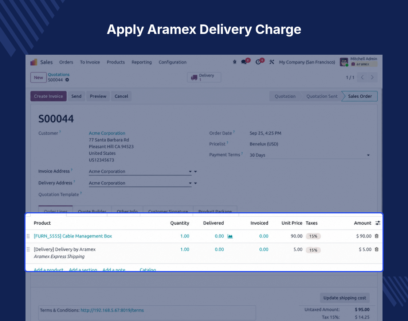Open the Sales app home icon
The image size is (408, 321).
click(34, 62)
